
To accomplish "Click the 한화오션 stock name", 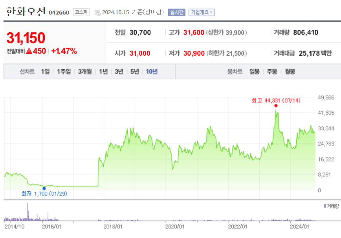I will [x=26, y=12].
